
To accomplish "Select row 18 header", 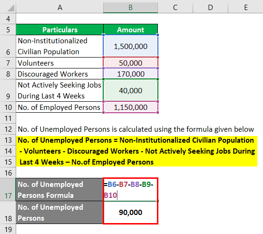I will pos(8,213).
